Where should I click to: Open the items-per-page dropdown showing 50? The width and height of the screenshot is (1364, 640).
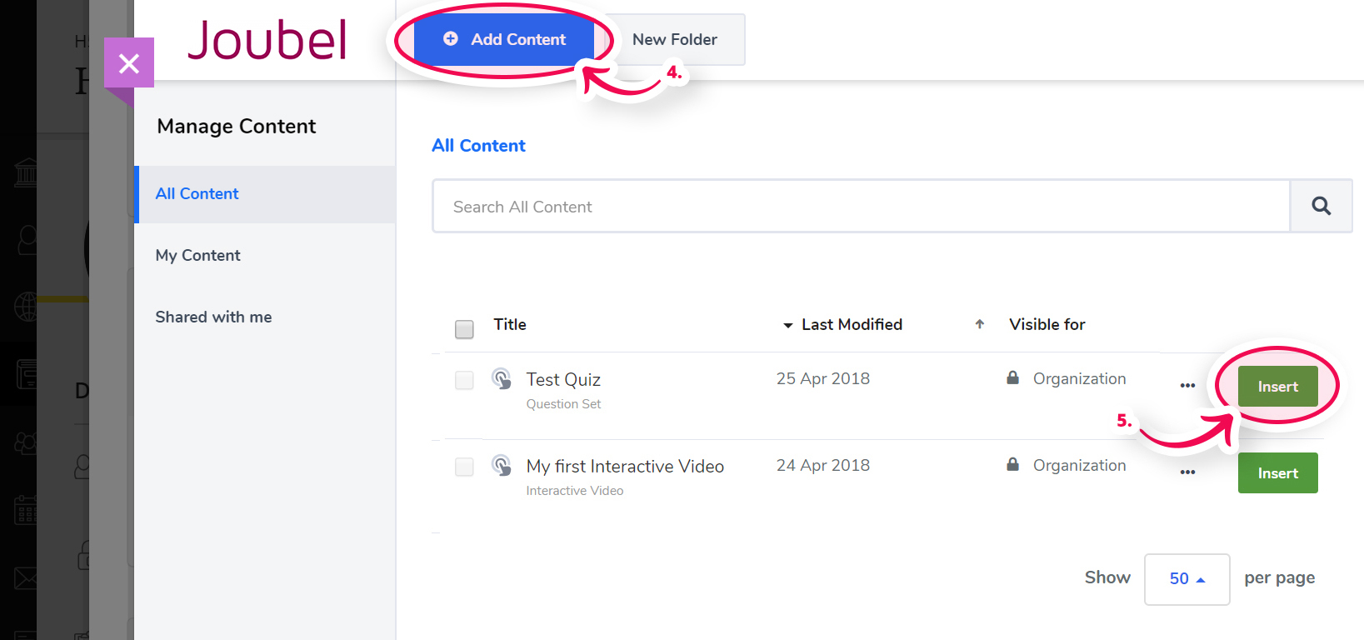(1187, 578)
